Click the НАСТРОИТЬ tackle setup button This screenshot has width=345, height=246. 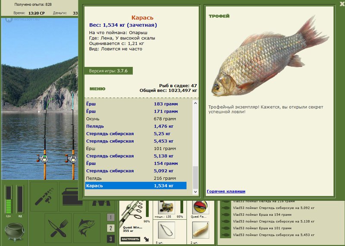coord(131,239)
